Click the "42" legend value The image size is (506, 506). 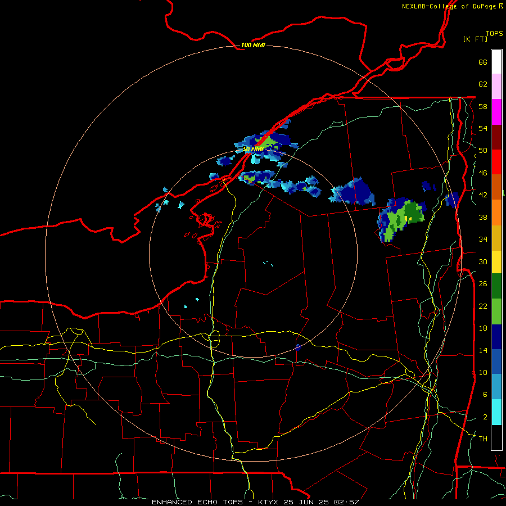point(483,195)
